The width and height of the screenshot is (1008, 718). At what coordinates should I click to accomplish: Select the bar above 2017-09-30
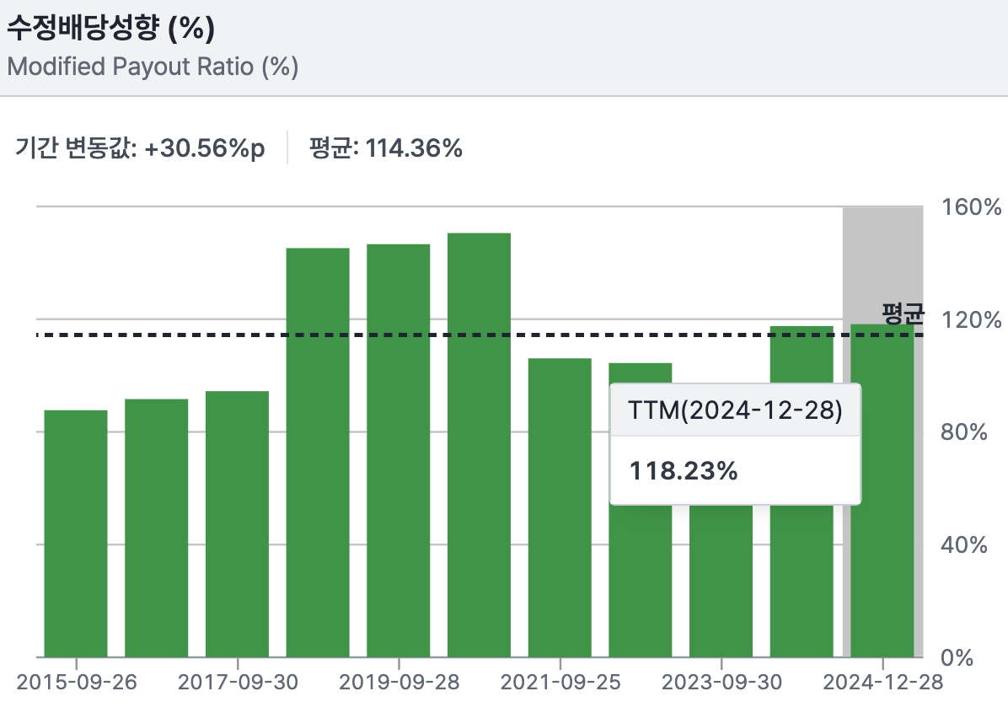[237, 523]
